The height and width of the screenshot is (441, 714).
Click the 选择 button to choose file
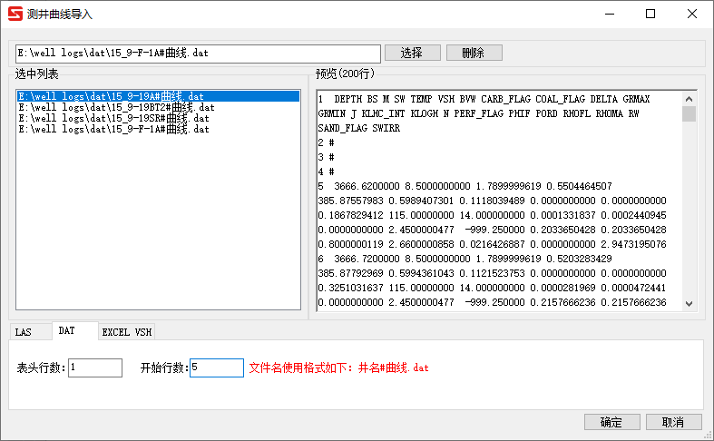(413, 53)
